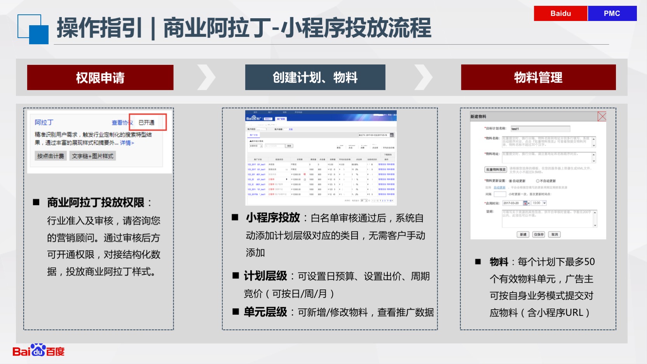Click the 商业阿拉丁投放权限 heading
The width and height of the screenshot is (647, 364).
pyautogui.click(x=96, y=202)
